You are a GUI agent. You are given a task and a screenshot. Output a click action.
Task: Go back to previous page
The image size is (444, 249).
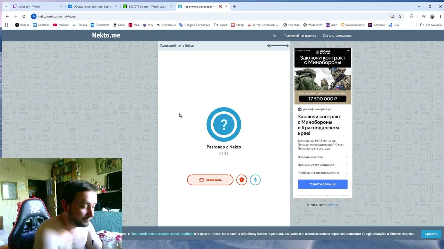coord(7,16)
